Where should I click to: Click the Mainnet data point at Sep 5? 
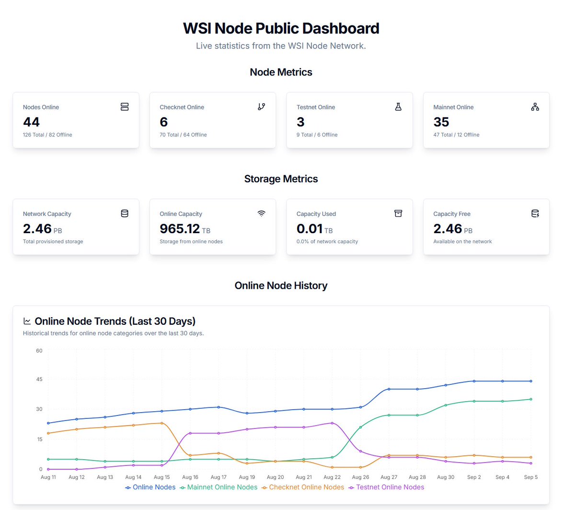coord(531,399)
